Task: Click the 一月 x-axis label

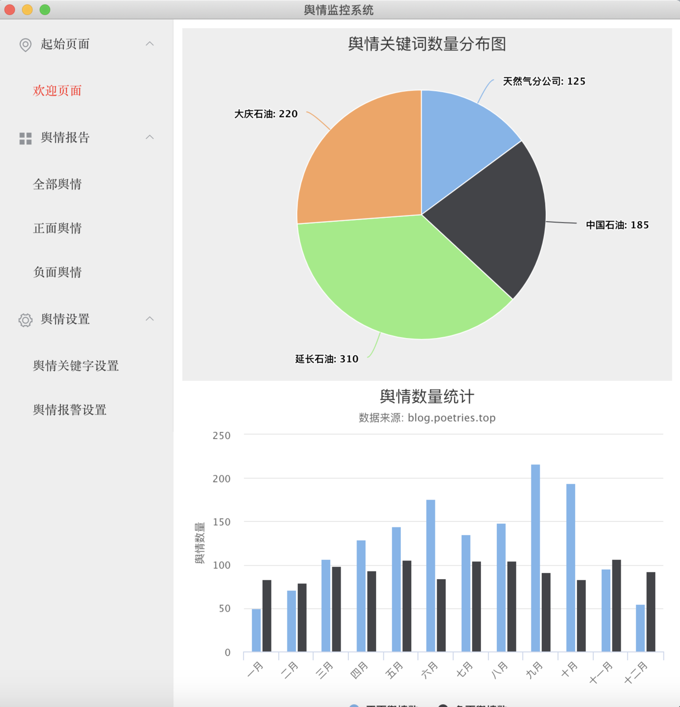Action: [255, 670]
